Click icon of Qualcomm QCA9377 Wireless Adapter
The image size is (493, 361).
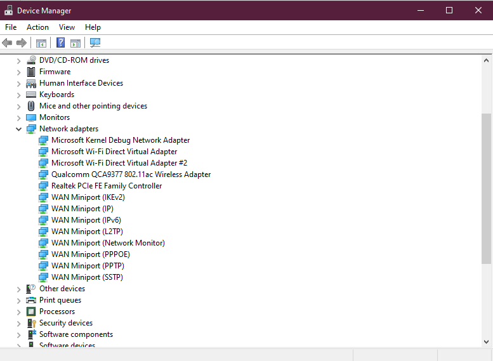click(x=43, y=174)
